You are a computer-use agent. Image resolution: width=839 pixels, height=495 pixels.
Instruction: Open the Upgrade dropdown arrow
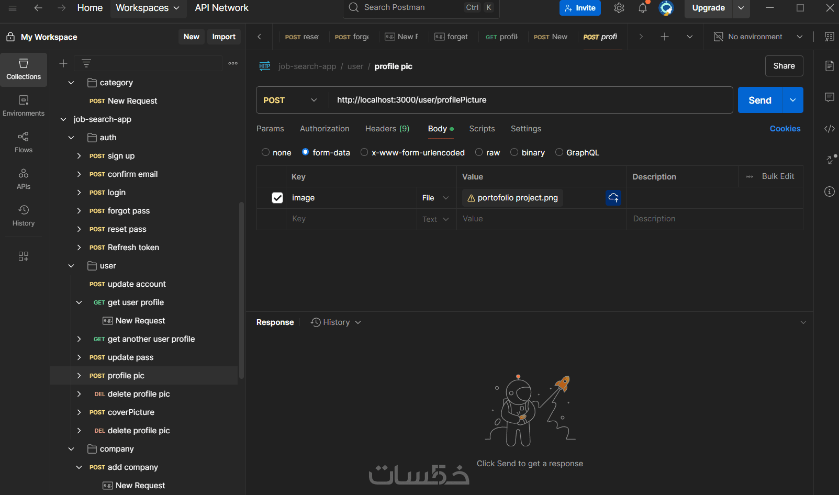coord(741,8)
